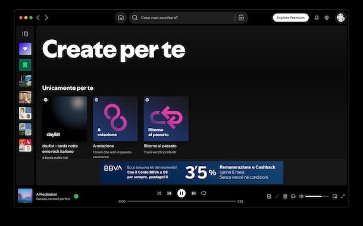
Task: Open notifications bell icon
Action: 317,18
